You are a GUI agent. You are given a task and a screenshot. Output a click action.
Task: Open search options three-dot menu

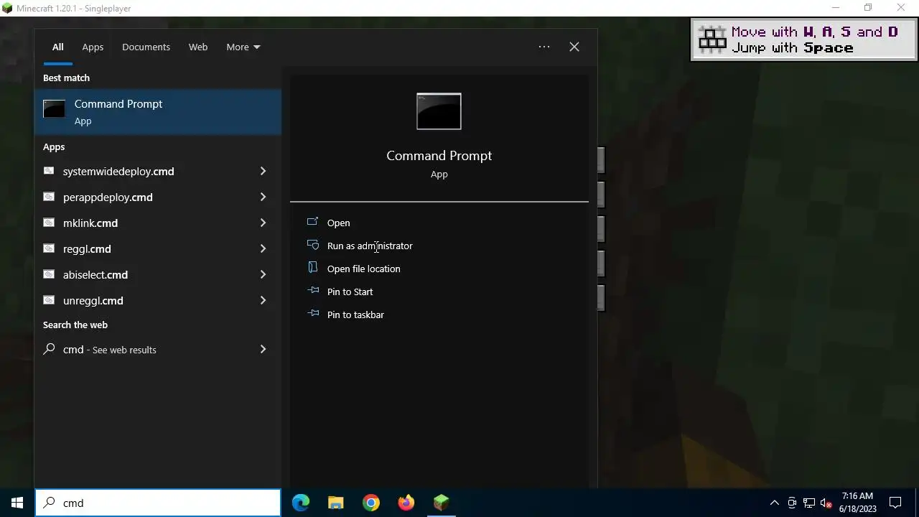[544, 47]
